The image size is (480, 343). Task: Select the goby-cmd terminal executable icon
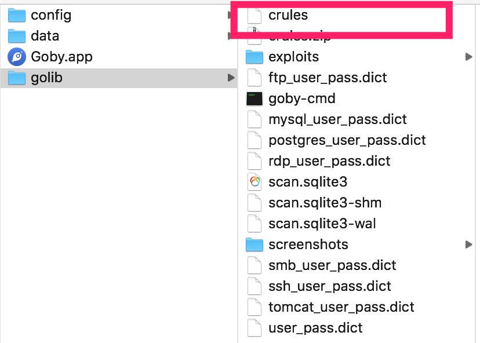[x=254, y=99]
